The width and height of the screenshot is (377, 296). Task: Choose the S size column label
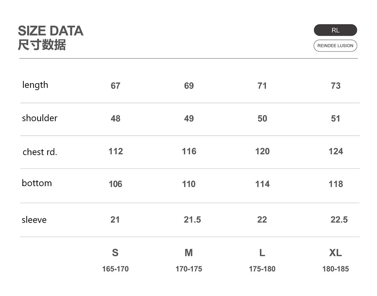click(115, 252)
